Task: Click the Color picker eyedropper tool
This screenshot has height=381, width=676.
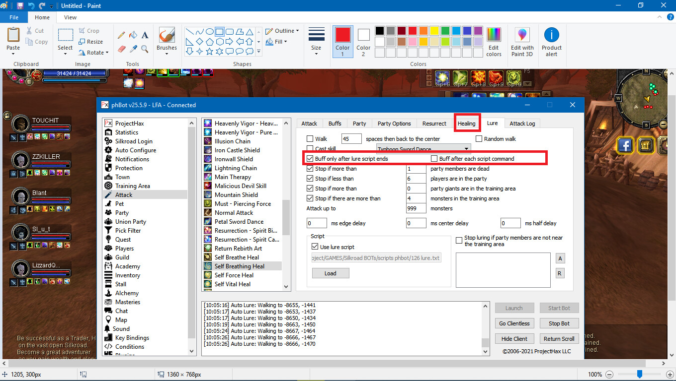Action: click(133, 49)
